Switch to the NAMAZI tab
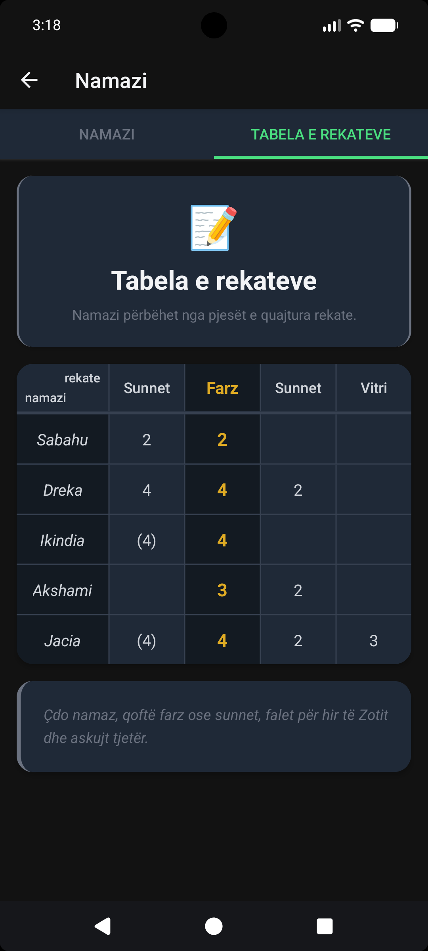 click(x=107, y=134)
